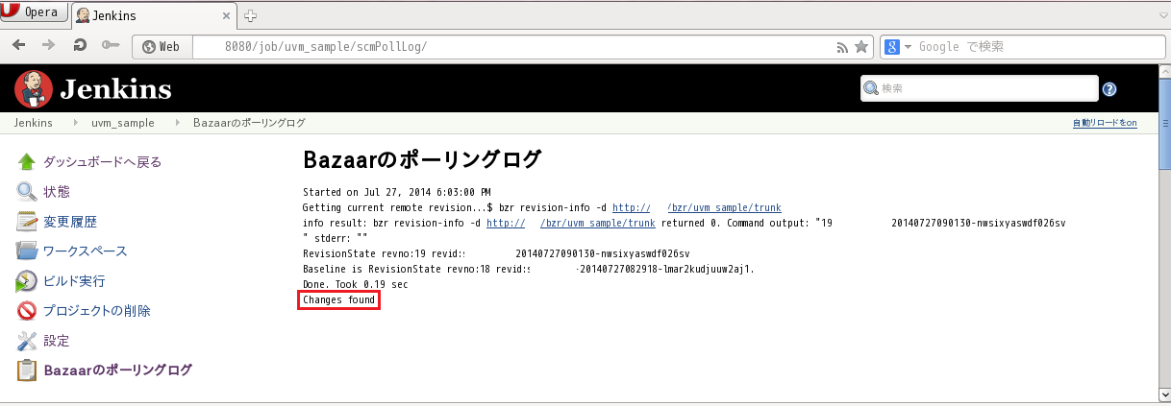
Task: Open 変更履歴 link
Action: [x=70, y=222]
